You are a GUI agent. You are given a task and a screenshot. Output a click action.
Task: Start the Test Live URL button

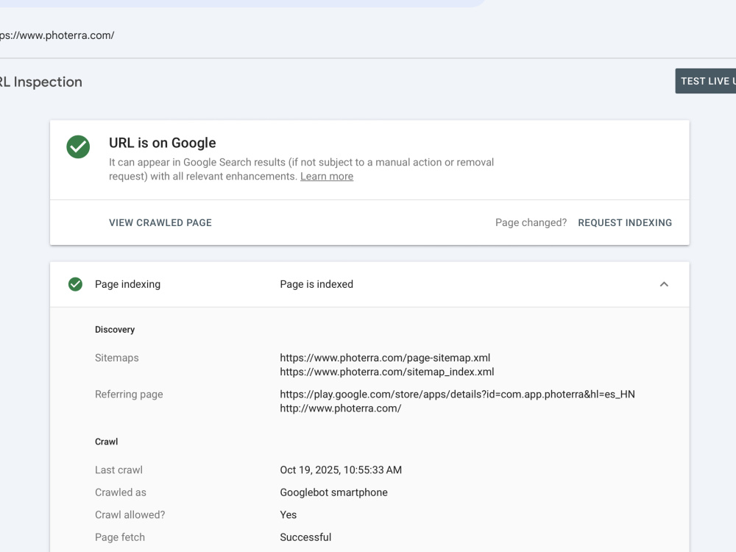[706, 81]
